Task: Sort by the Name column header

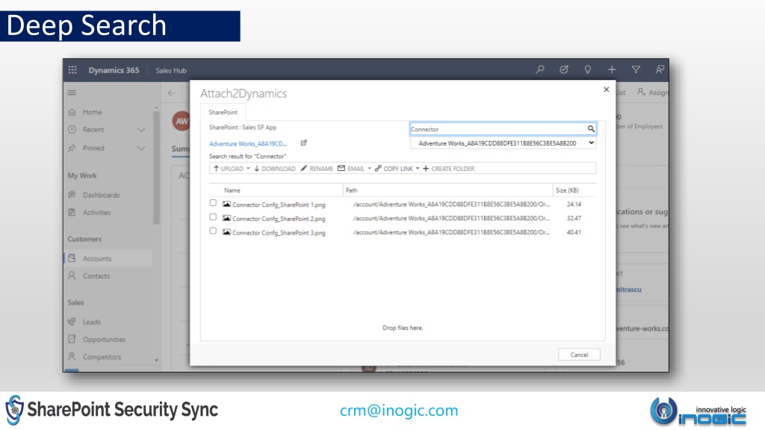Action: point(232,190)
